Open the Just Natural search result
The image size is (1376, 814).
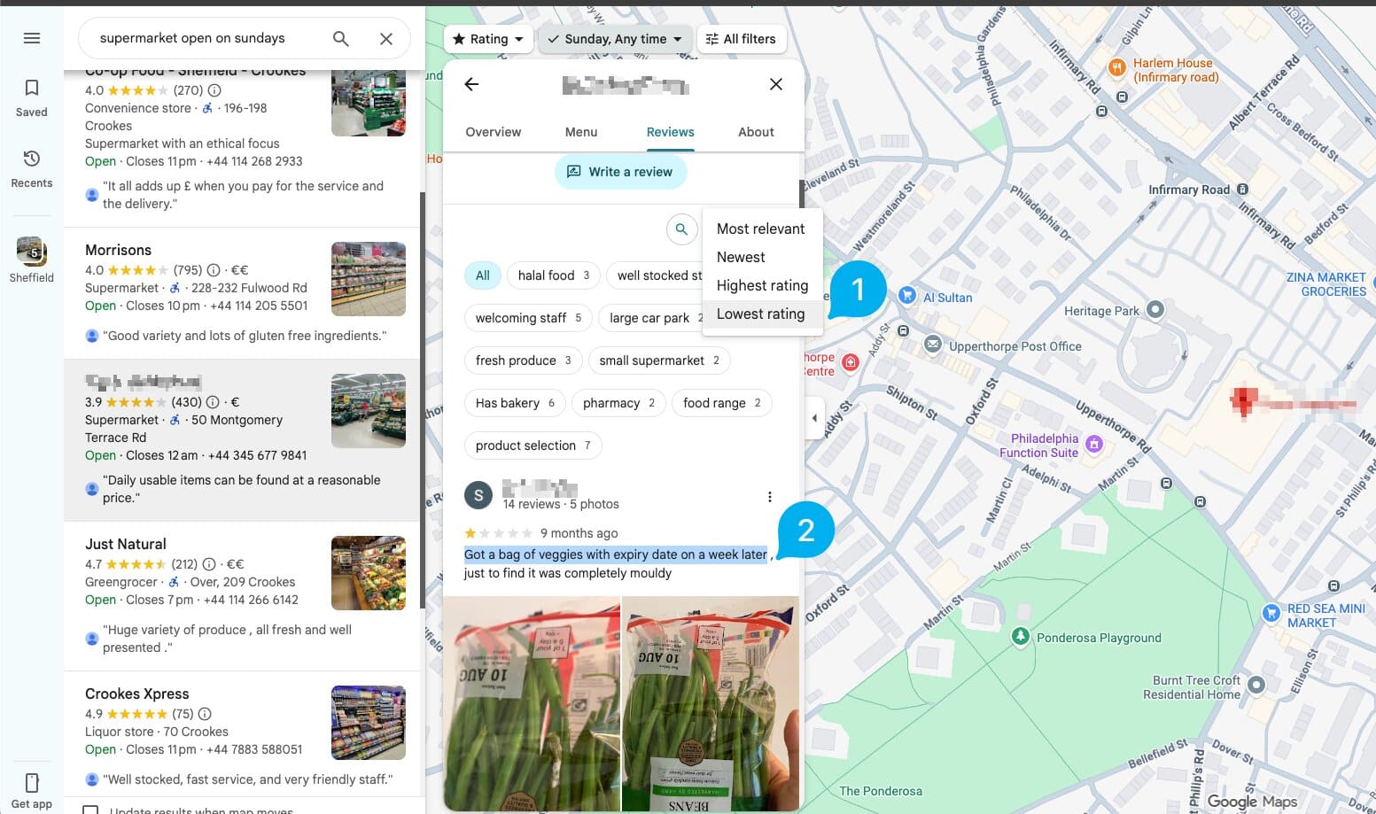pos(241,596)
